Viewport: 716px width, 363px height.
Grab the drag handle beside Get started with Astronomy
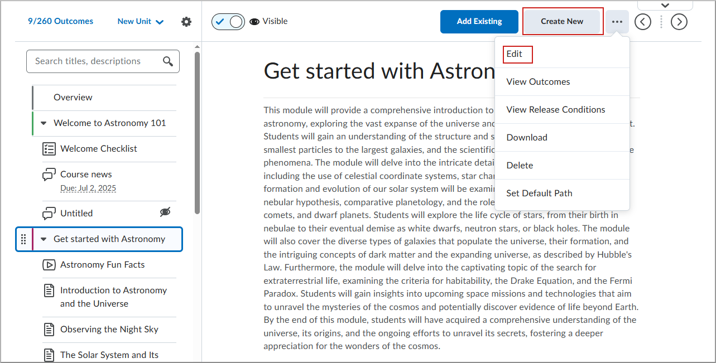pos(23,239)
